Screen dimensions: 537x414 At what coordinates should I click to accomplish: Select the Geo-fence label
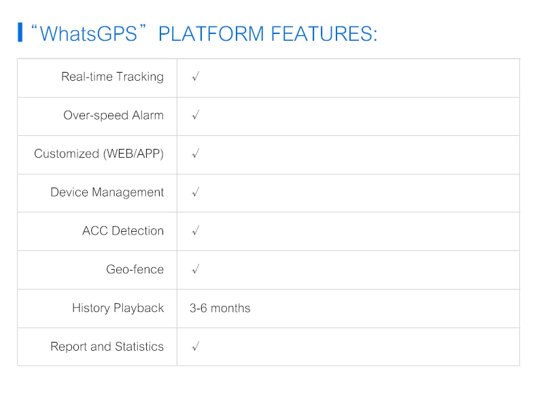pos(135,269)
